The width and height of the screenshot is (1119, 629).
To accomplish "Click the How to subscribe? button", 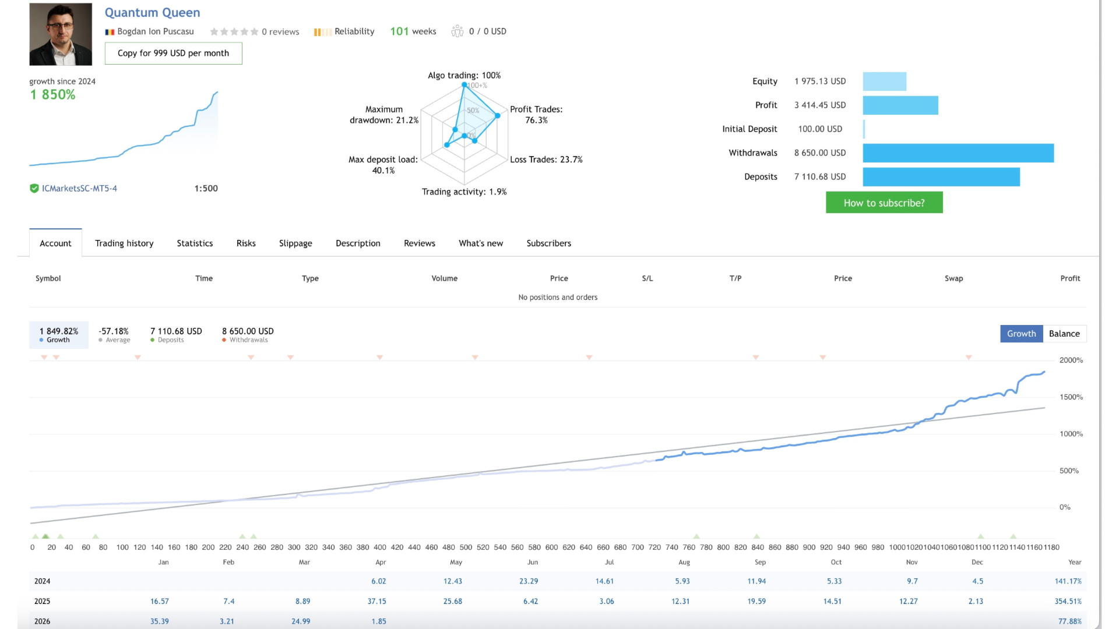I will point(884,203).
